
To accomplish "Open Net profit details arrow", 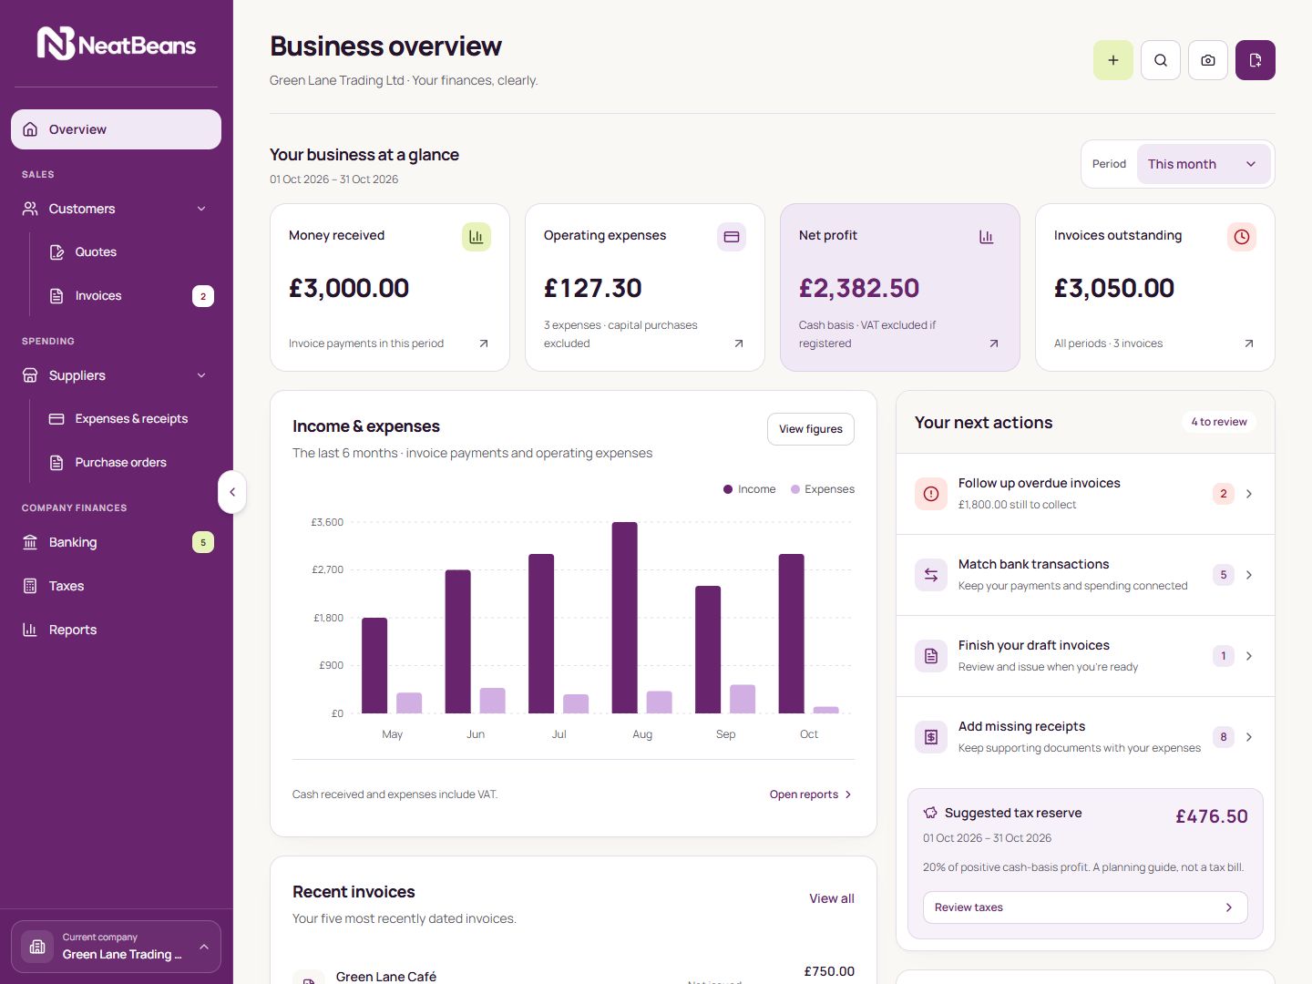I will pos(994,343).
